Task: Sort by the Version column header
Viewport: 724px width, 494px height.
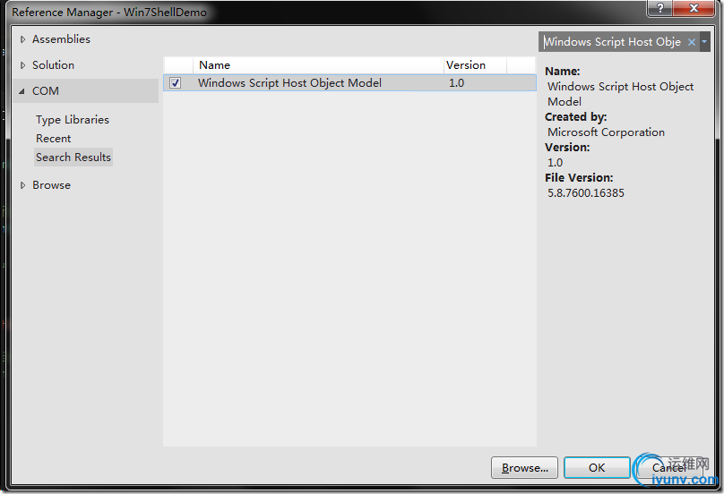Action: (x=475, y=65)
